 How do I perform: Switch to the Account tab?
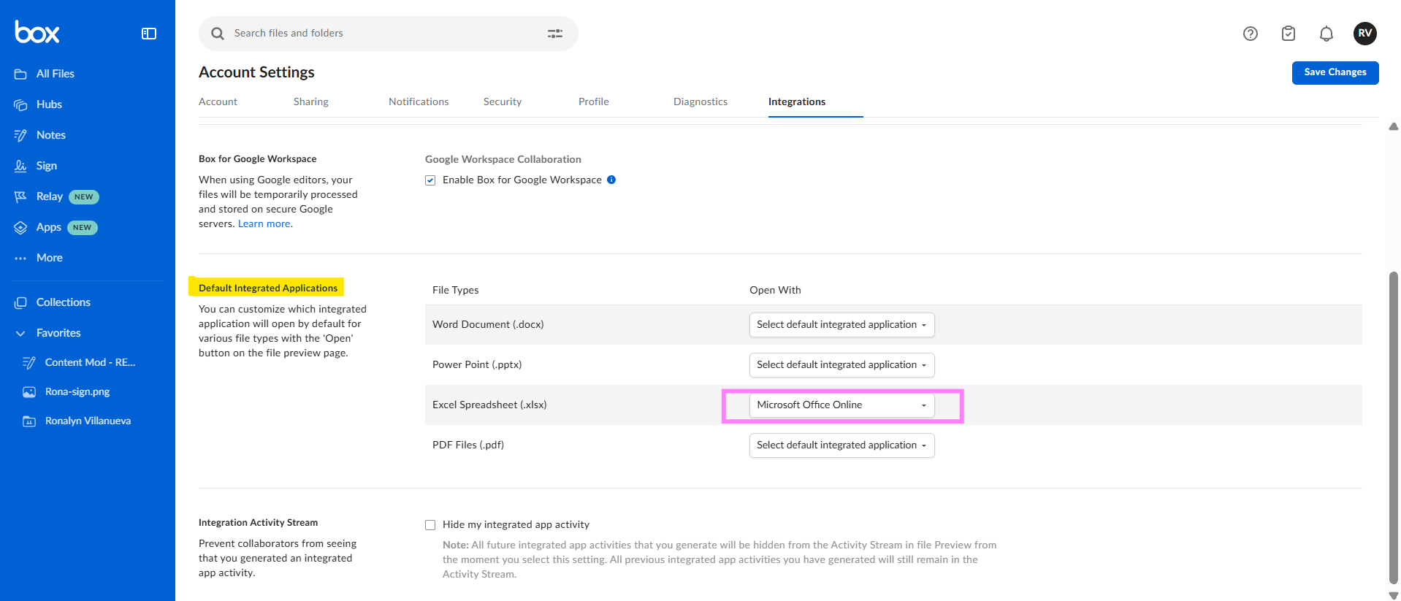[218, 102]
